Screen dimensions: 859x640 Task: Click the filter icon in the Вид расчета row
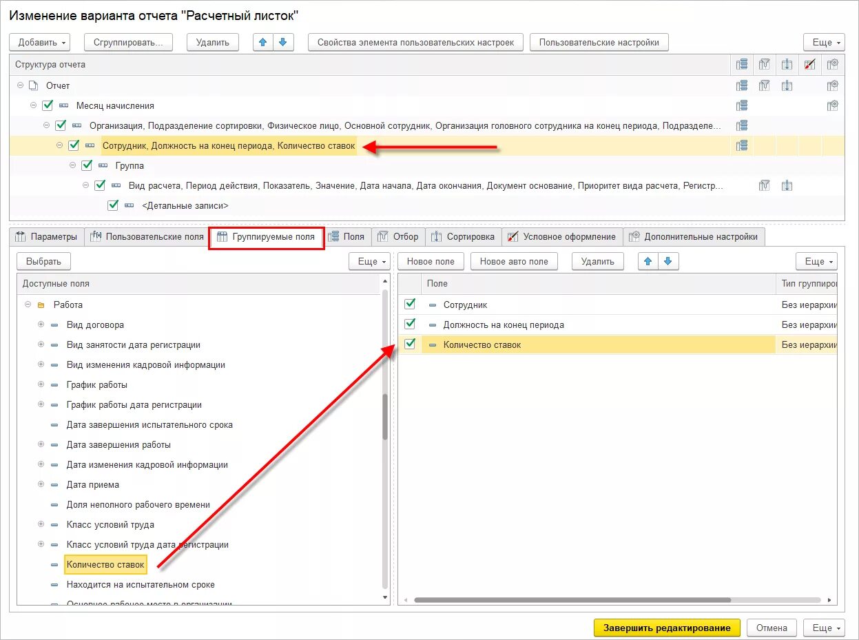764,185
